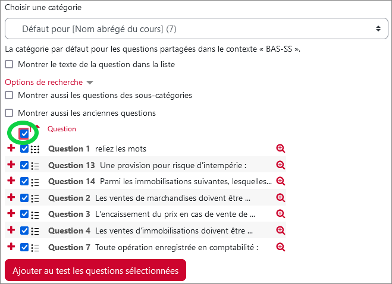
Task: Open the preview magnifier for Question 3
Action: coord(281,214)
